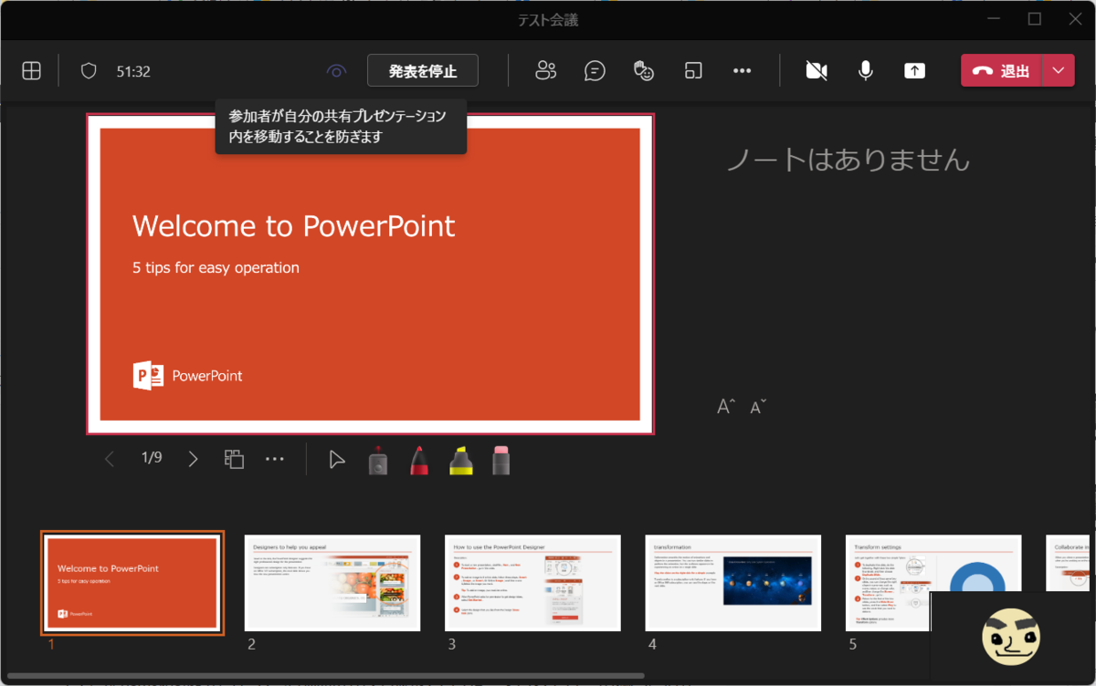The image size is (1096, 686).
Task: Click the main slide preview
Action: coord(370,274)
